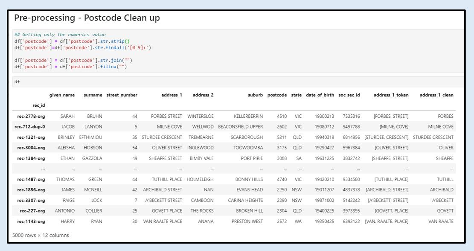Click the suburb PORT PIRIE

tap(252, 158)
